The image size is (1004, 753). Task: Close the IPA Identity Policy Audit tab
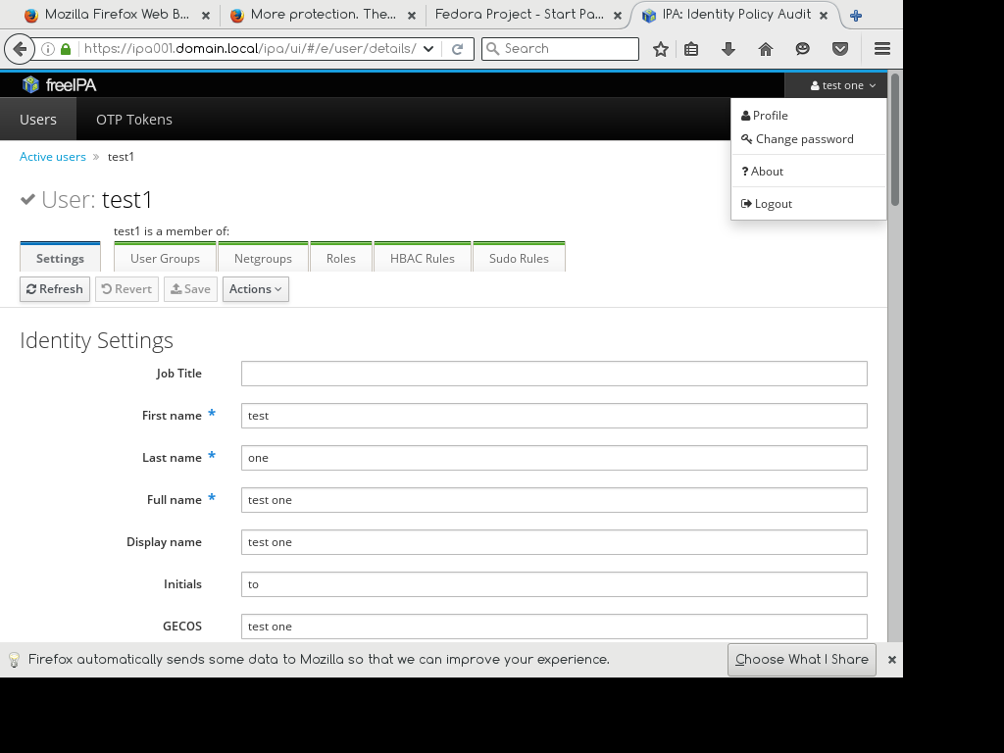pos(824,15)
